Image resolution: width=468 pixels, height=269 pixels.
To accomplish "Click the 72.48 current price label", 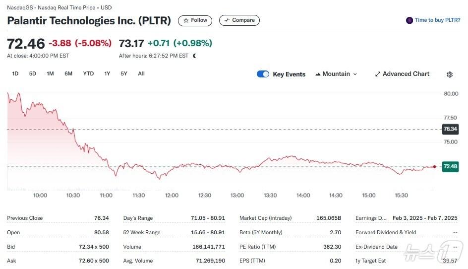I will point(451,167).
